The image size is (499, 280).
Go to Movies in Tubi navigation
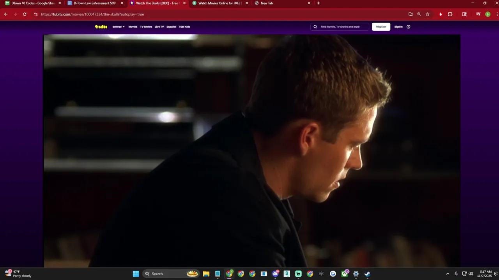pyautogui.click(x=133, y=27)
